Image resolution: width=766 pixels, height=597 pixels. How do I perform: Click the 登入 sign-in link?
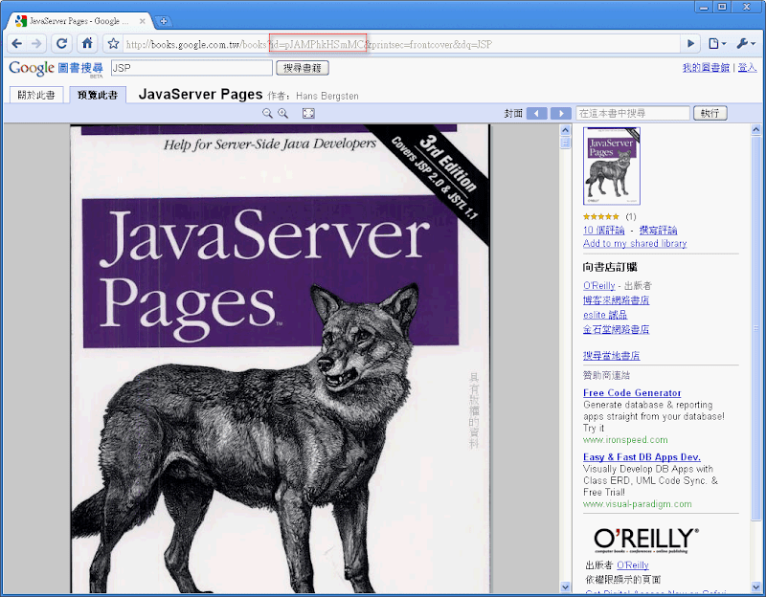pyautogui.click(x=747, y=67)
